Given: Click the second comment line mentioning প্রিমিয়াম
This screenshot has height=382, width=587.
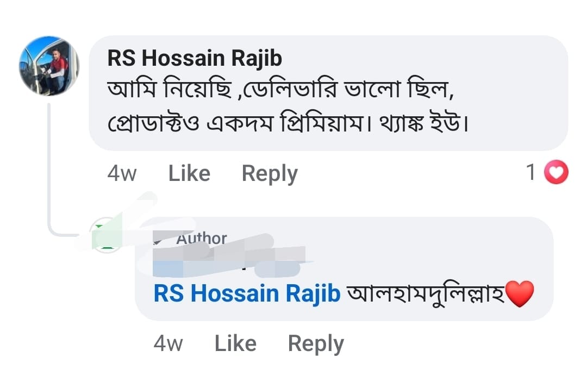Looking at the screenshot, I should coord(288,125).
